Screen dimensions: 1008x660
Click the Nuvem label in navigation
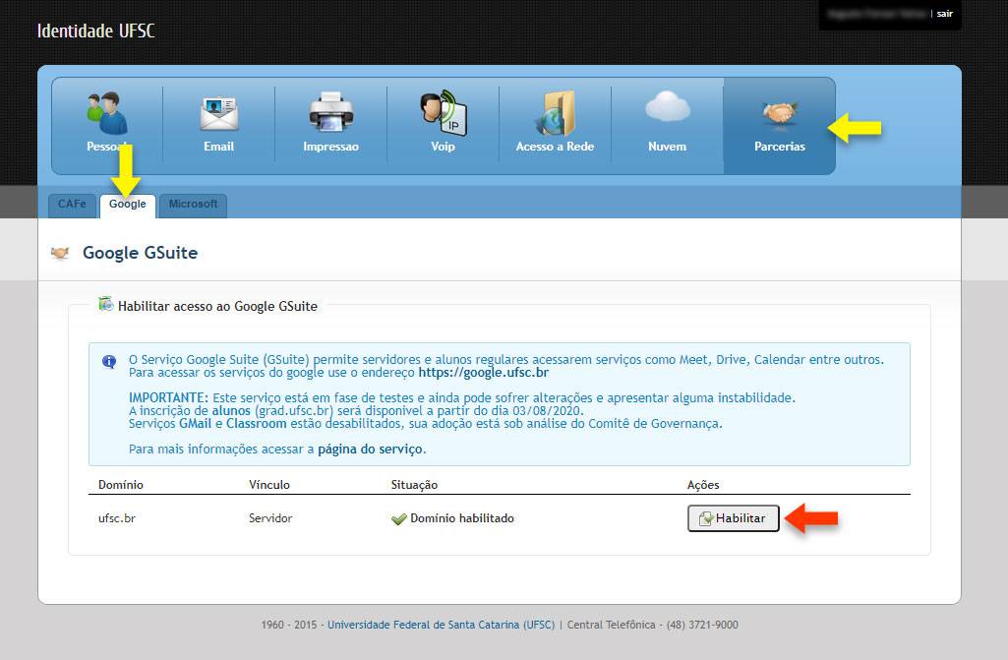coord(668,147)
